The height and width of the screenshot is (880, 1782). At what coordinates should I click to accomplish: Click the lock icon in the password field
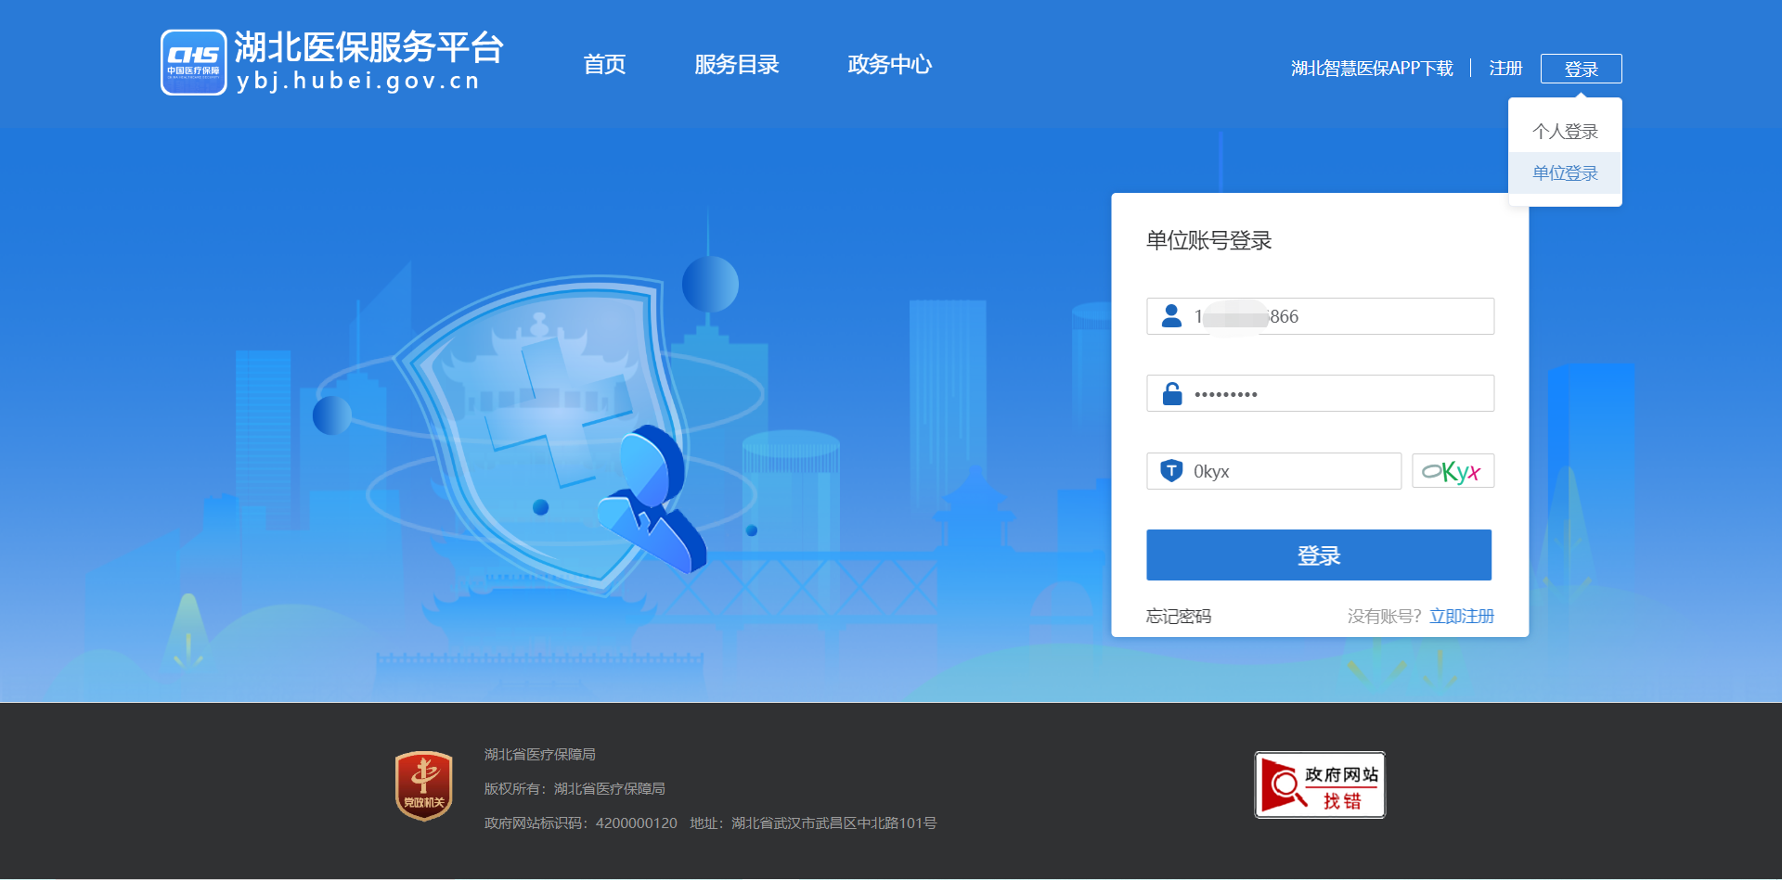(x=1172, y=394)
